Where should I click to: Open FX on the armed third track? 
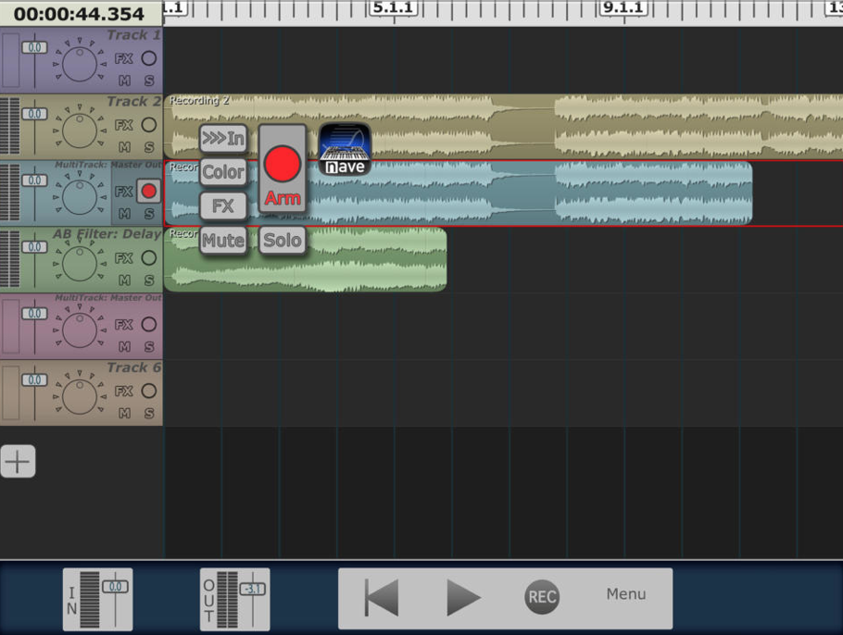pos(123,192)
